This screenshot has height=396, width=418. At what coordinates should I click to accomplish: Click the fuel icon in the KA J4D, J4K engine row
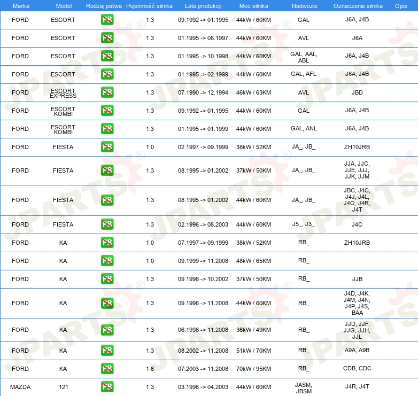click(x=107, y=303)
